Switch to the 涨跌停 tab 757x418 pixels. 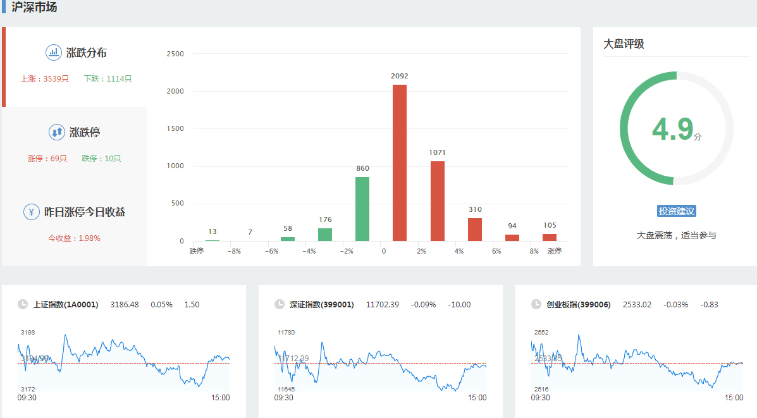click(76, 145)
